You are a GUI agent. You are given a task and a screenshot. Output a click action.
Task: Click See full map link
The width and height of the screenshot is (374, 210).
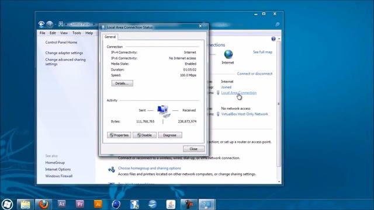(x=262, y=52)
